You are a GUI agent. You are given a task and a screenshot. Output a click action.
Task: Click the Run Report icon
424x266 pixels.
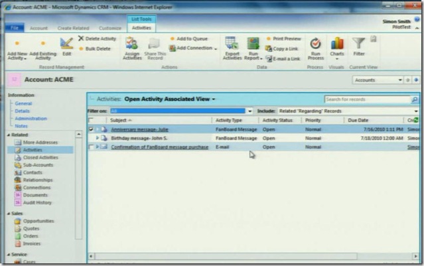253,43
